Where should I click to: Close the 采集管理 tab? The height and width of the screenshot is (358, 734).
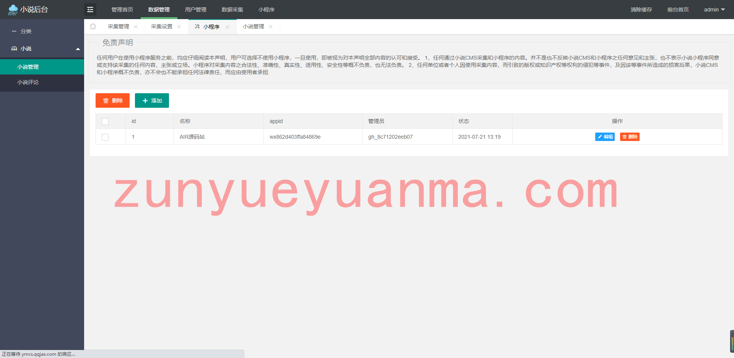tap(136, 27)
